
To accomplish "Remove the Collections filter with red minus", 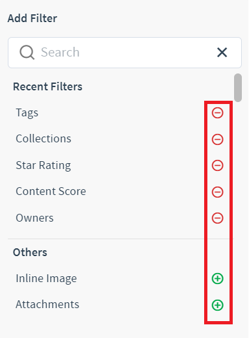I will pos(217,139).
